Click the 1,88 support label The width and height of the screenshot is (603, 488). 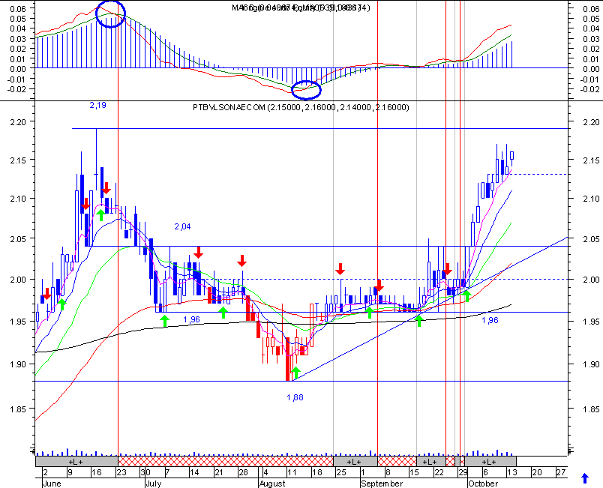(295, 397)
